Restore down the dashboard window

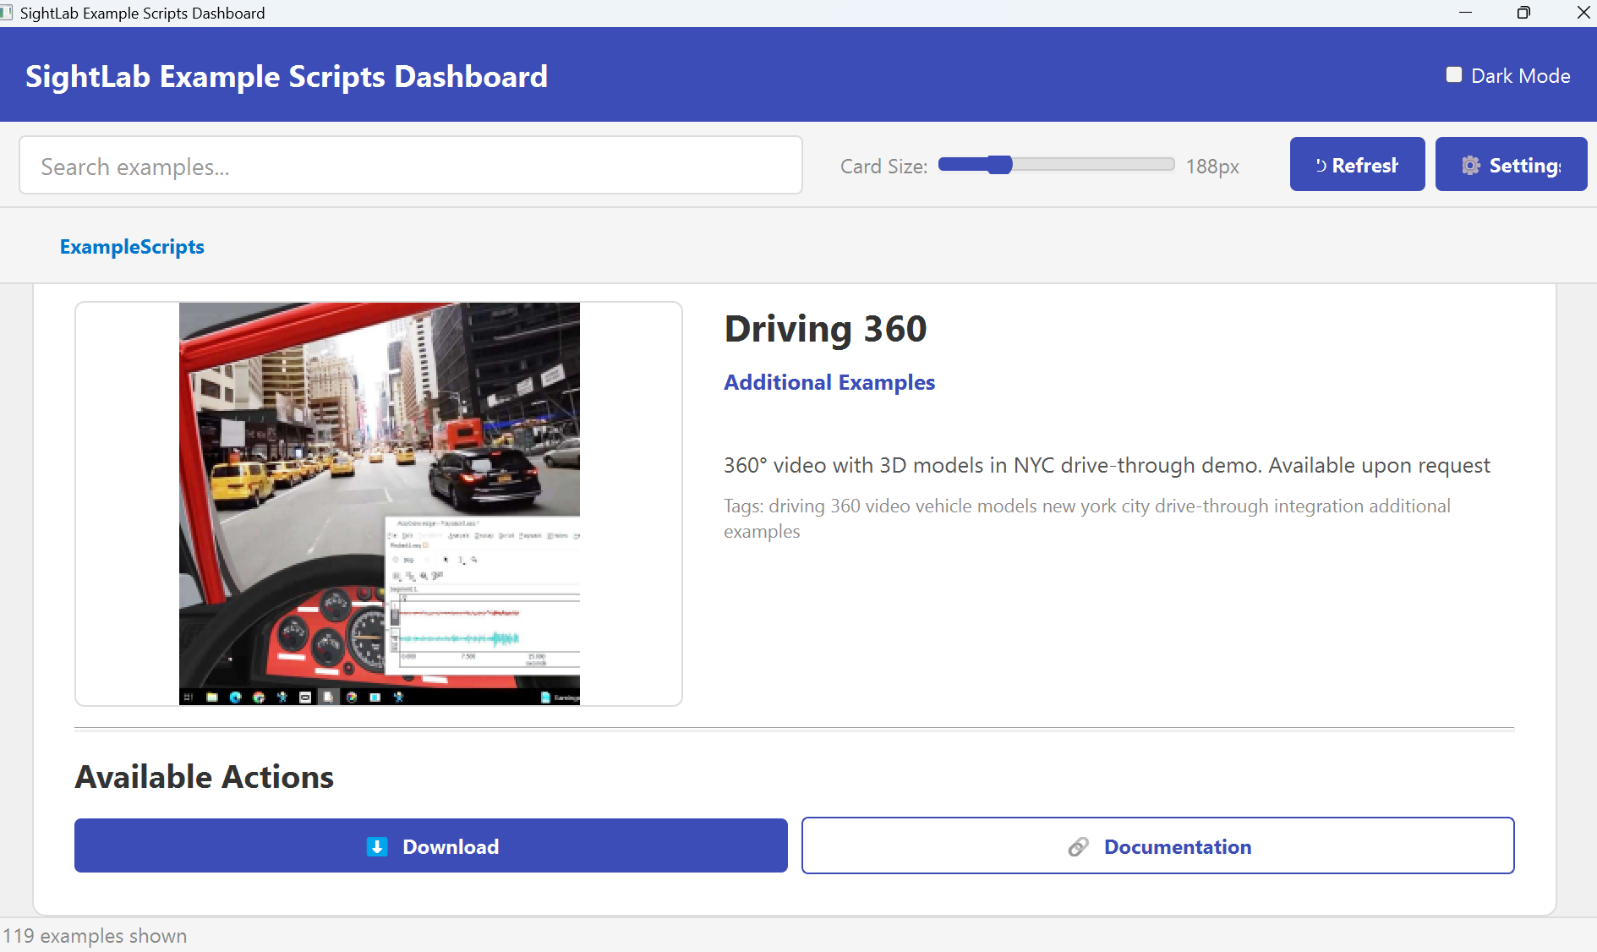click(x=1523, y=13)
